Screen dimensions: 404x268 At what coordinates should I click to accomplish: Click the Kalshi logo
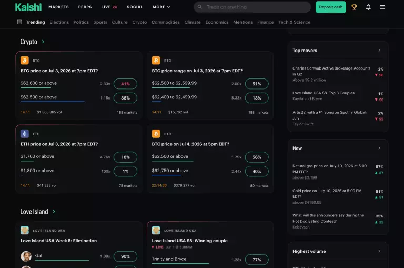pos(28,7)
